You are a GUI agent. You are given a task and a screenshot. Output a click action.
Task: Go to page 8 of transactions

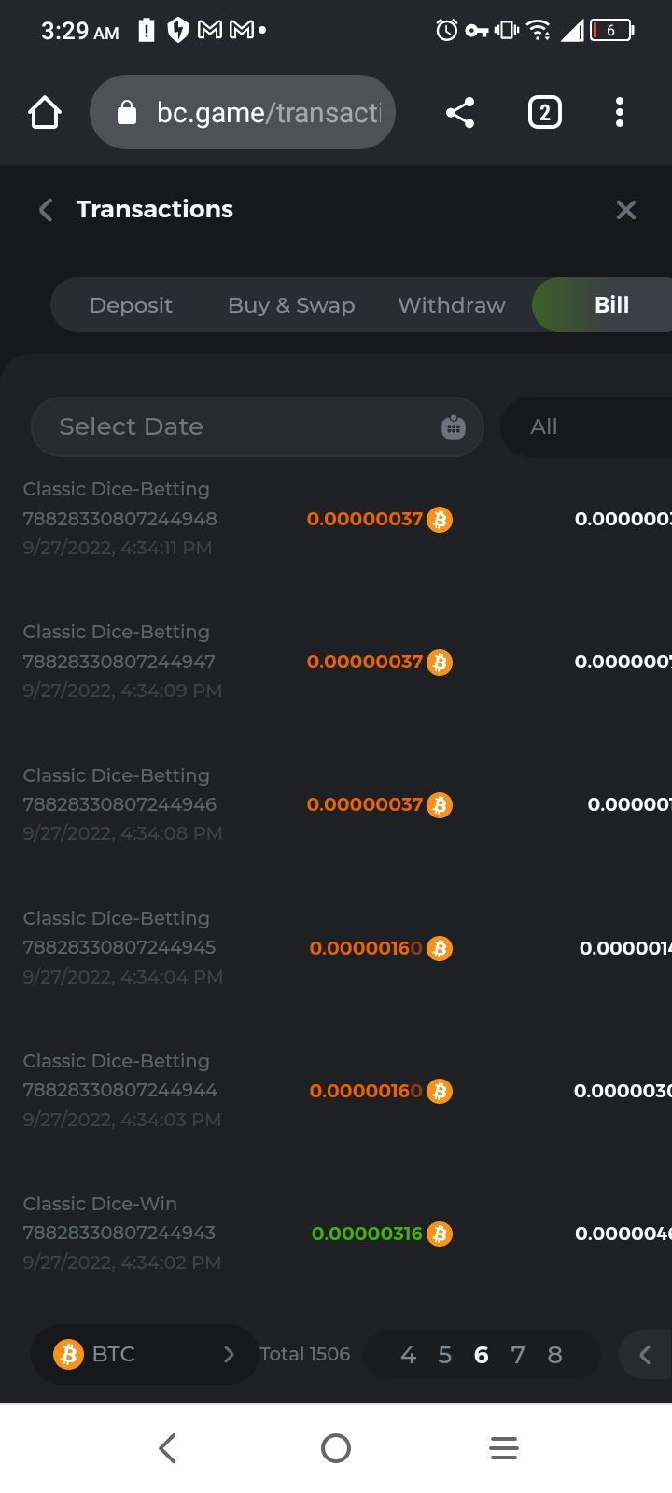coord(554,1355)
